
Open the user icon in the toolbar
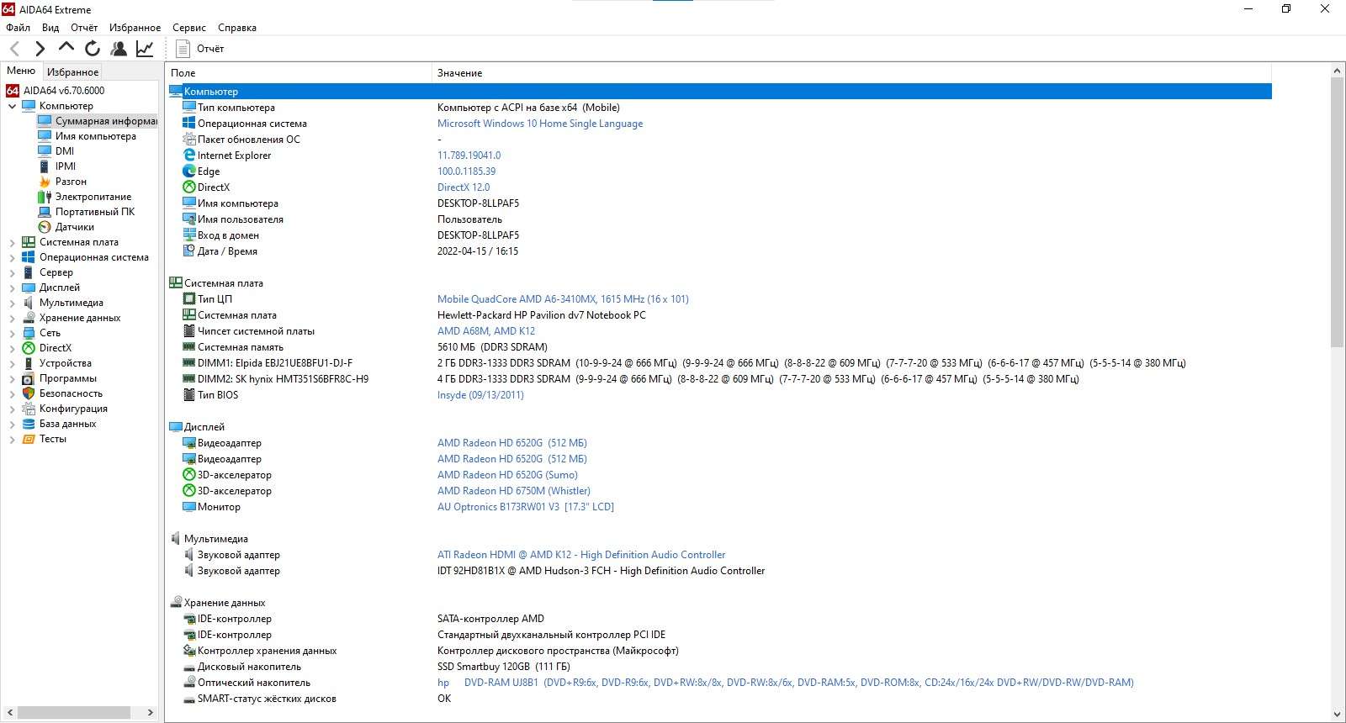(119, 49)
